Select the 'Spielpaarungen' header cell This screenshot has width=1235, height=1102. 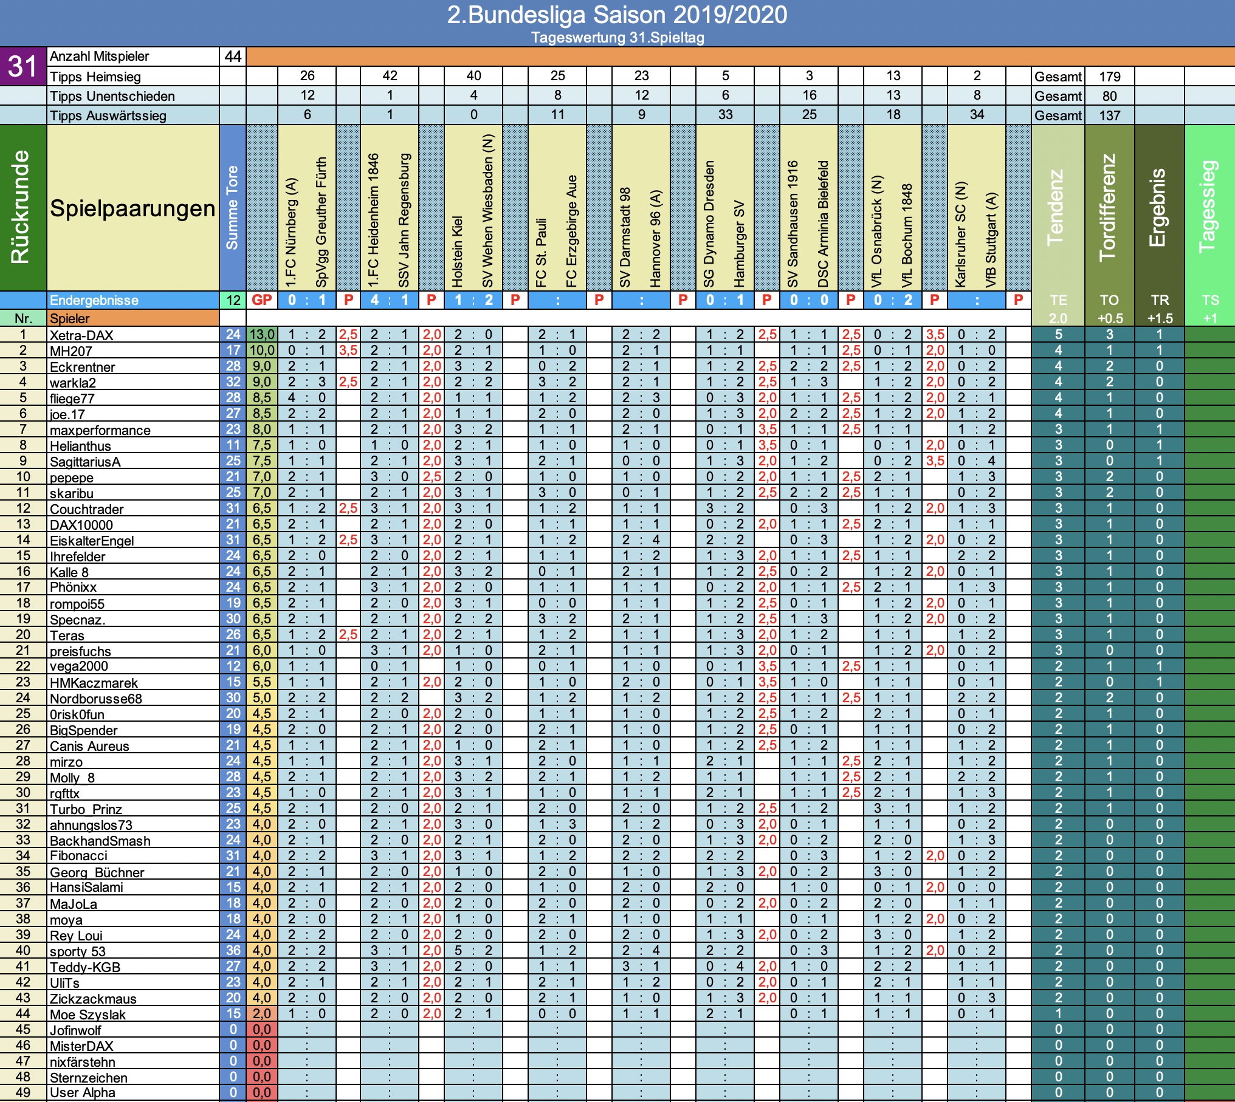coord(133,207)
